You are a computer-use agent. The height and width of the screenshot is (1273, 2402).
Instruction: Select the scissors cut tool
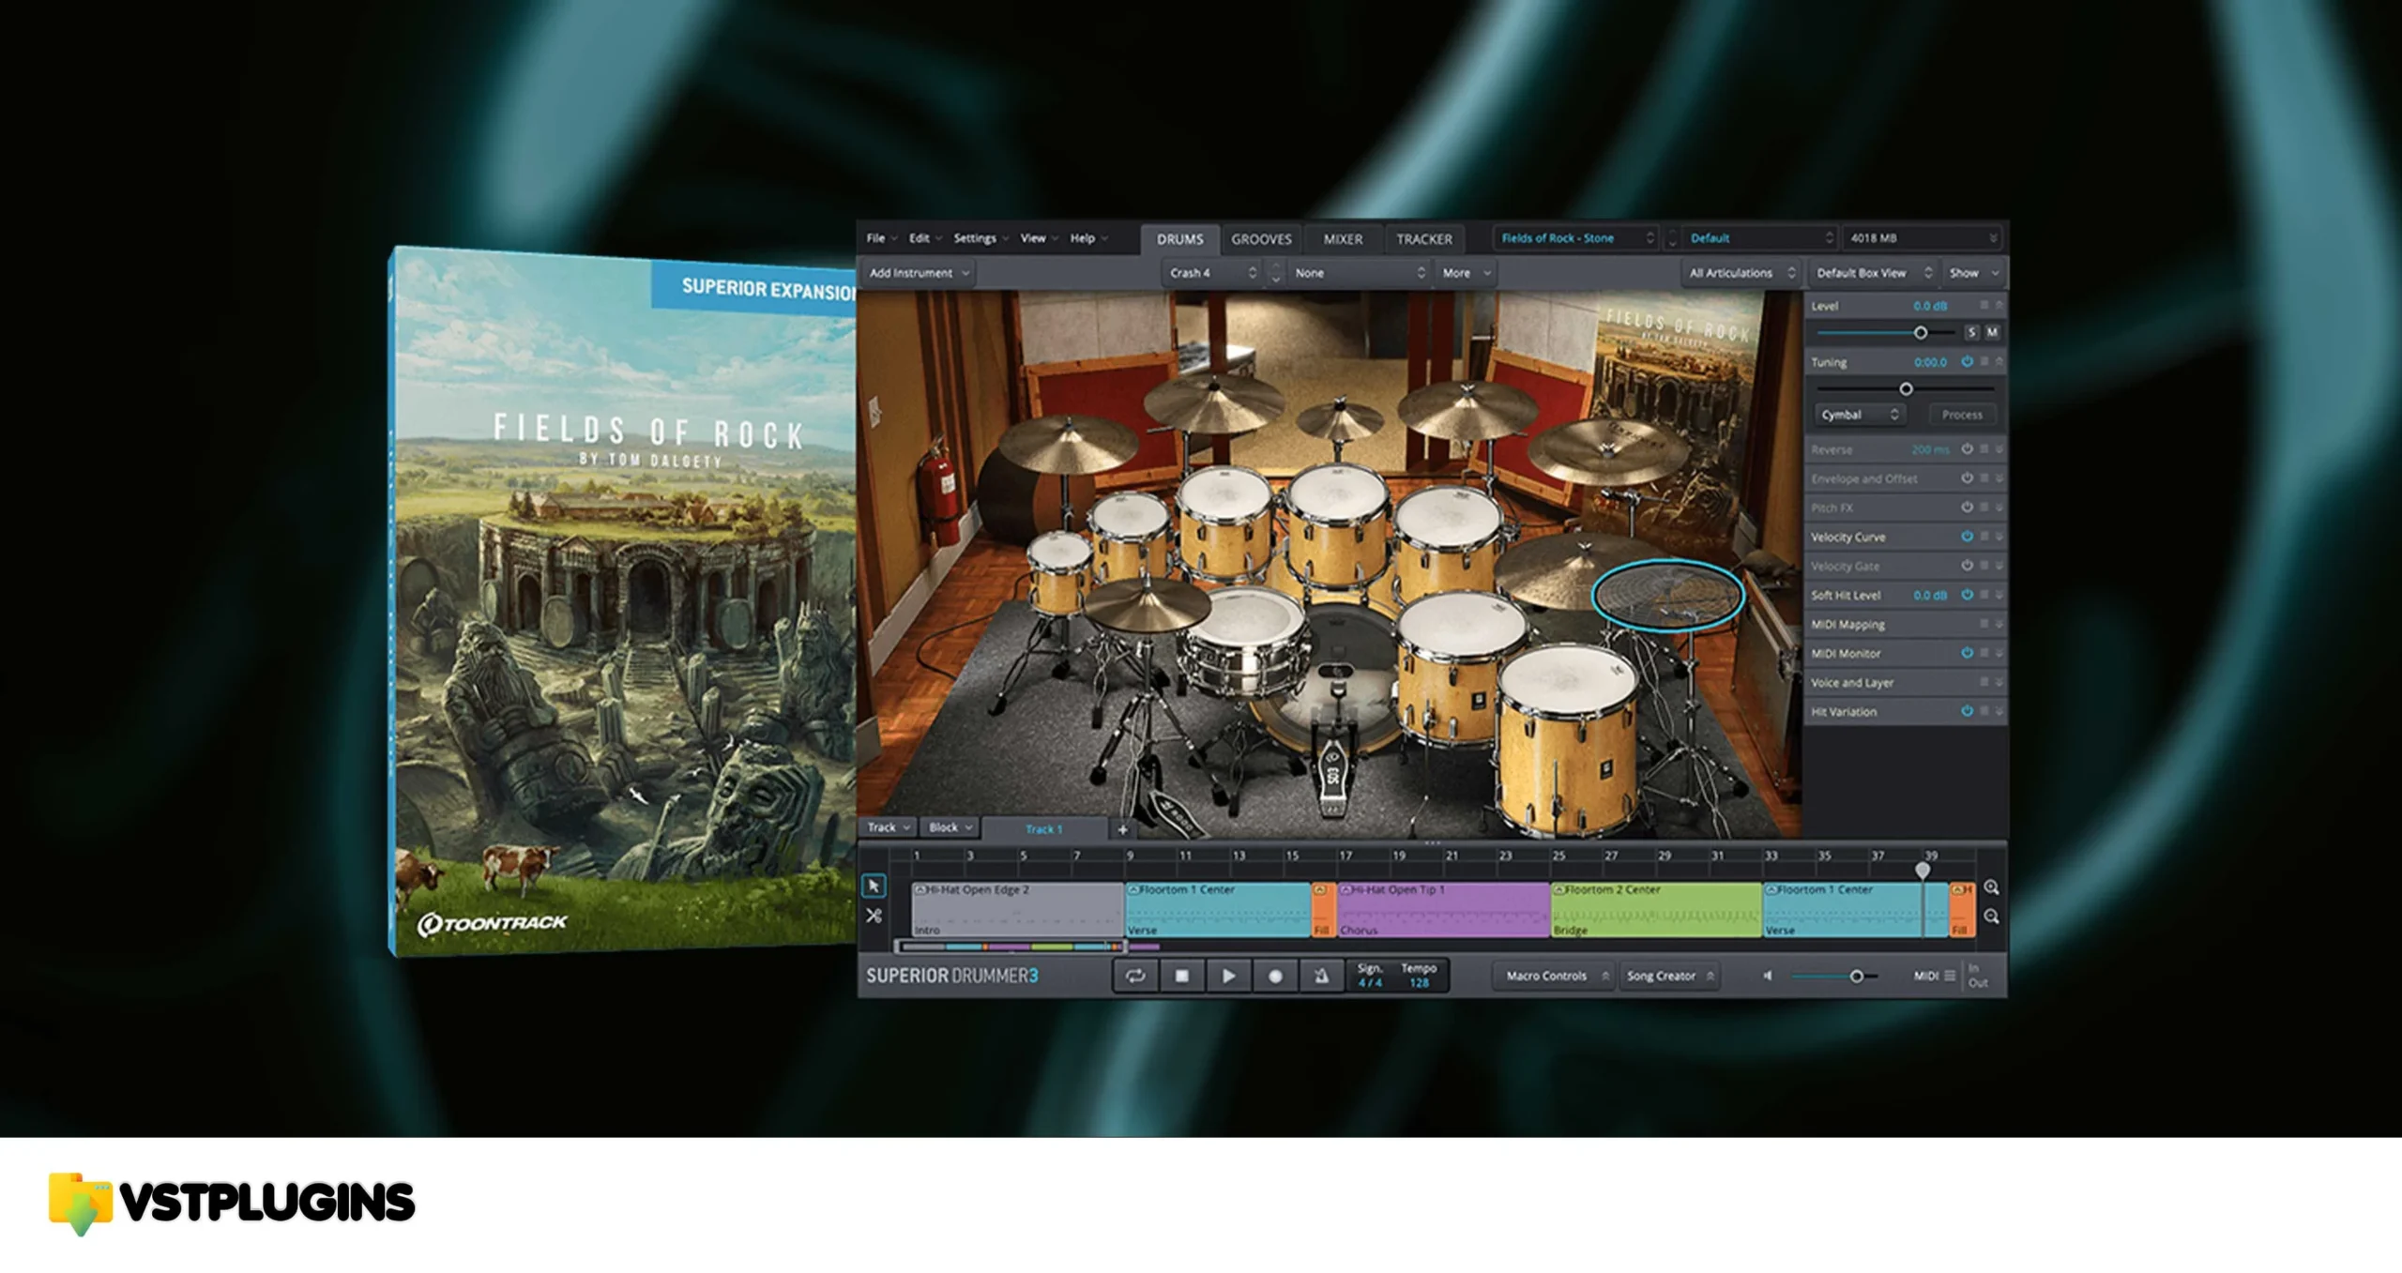(x=874, y=916)
